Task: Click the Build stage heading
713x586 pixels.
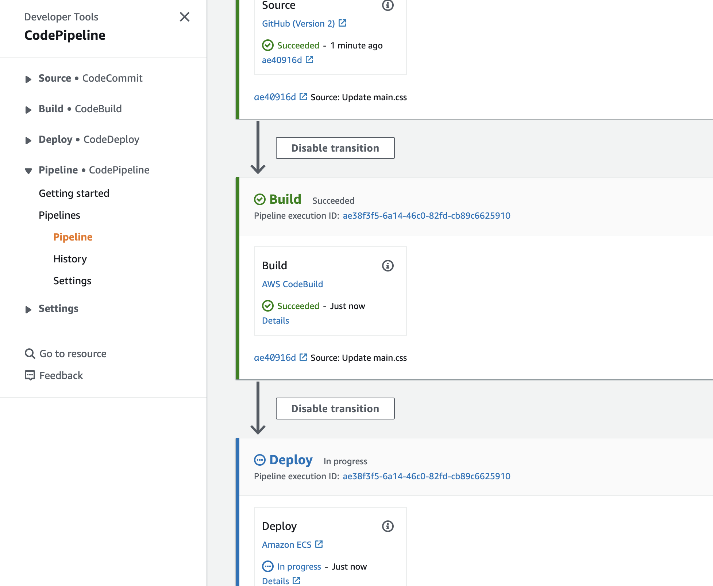Action: 285,199
